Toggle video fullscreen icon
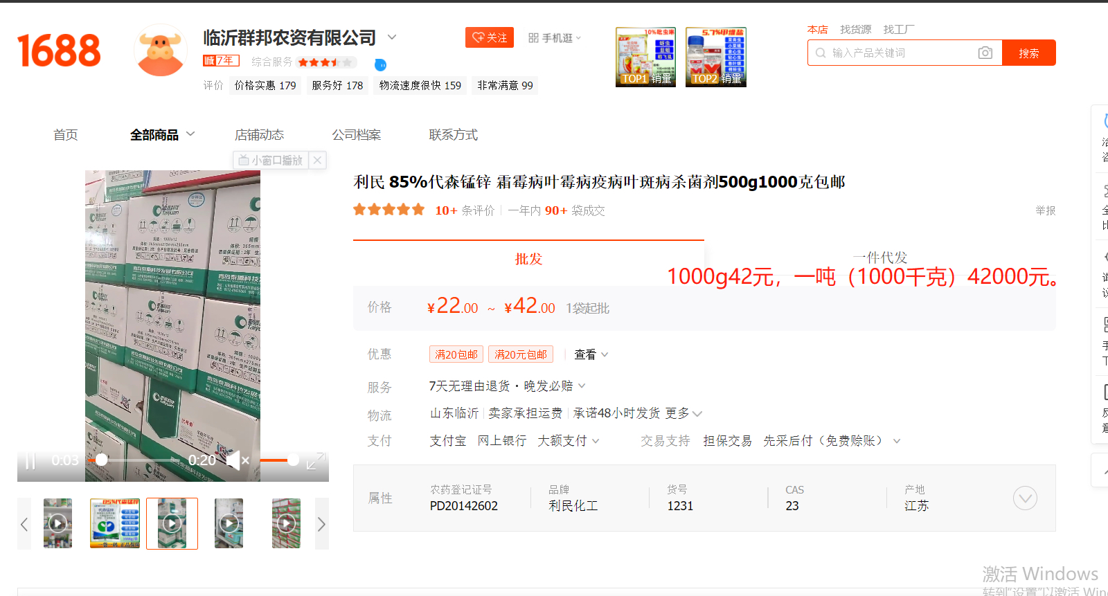The width and height of the screenshot is (1108, 596). point(316,460)
